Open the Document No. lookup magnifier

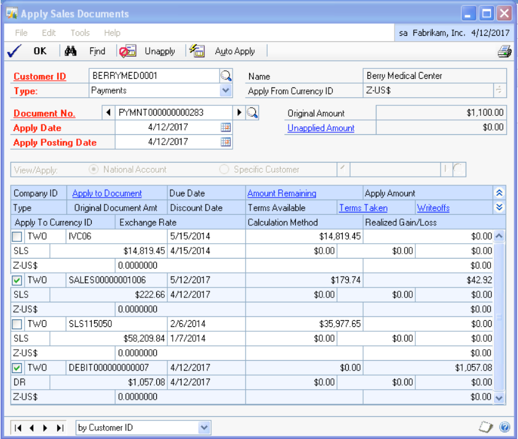click(252, 113)
